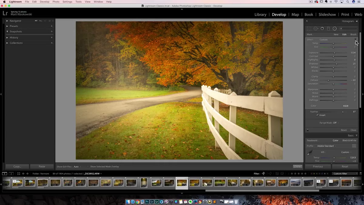The image size is (364, 205).
Task: Switch to the Map module
Action: click(295, 15)
